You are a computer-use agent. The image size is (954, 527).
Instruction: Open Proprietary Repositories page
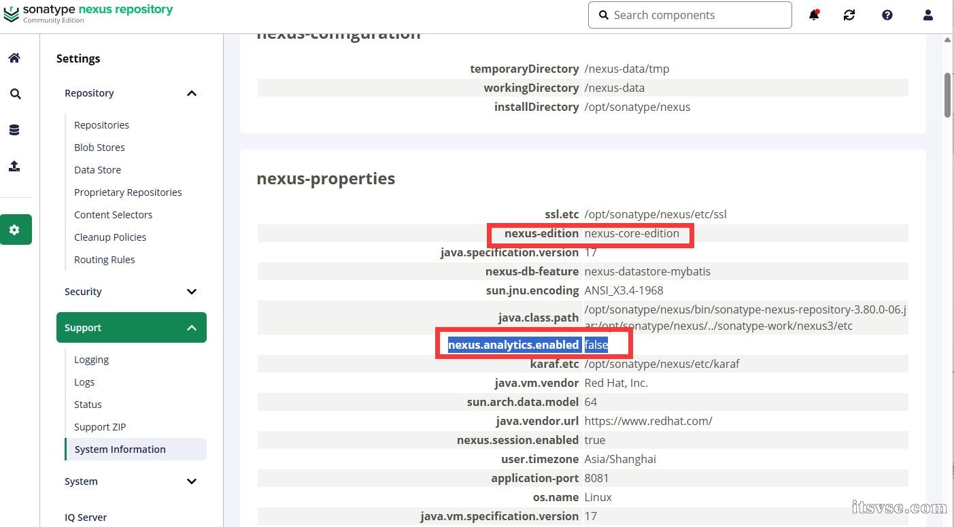[128, 192]
